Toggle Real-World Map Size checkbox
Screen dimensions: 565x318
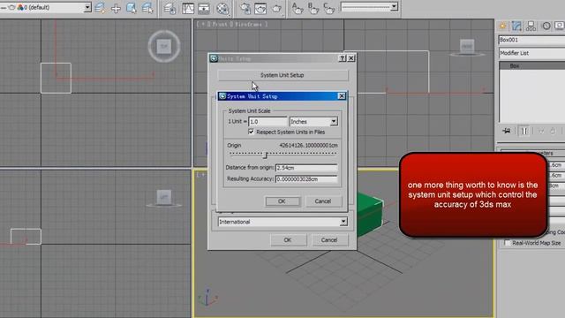pos(508,243)
